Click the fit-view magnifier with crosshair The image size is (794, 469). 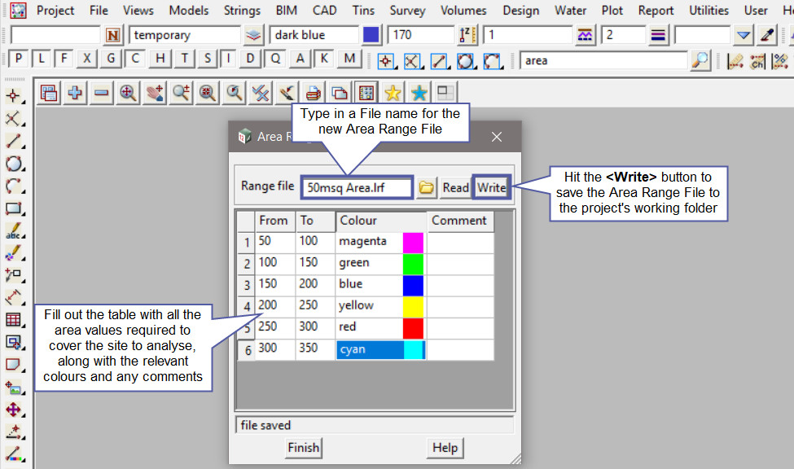tap(128, 93)
